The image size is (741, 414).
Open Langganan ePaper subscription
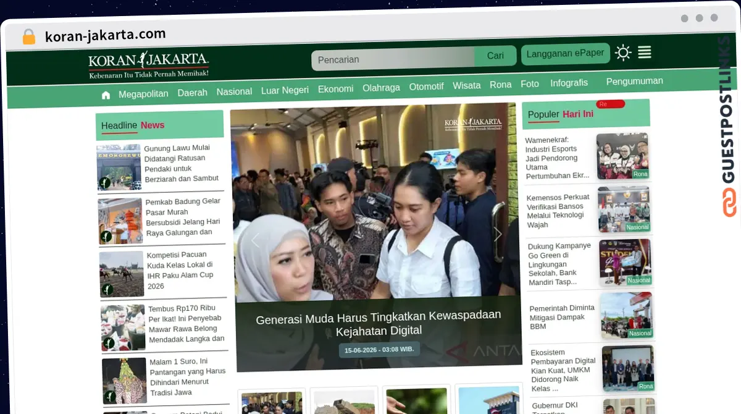[x=565, y=54]
